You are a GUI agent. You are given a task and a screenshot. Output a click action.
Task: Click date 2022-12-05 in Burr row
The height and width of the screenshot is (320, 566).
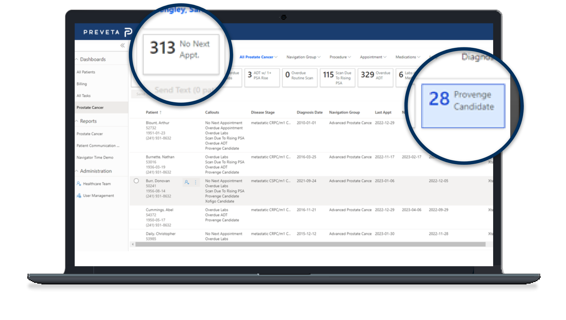[438, 181]
